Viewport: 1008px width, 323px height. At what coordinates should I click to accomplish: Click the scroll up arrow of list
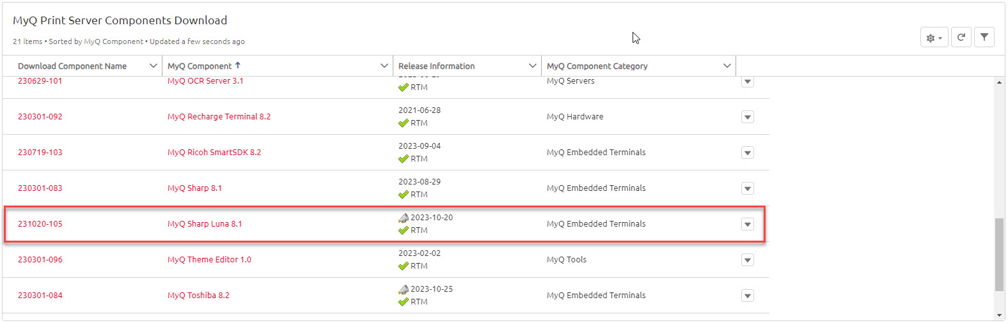coord(999,82)
